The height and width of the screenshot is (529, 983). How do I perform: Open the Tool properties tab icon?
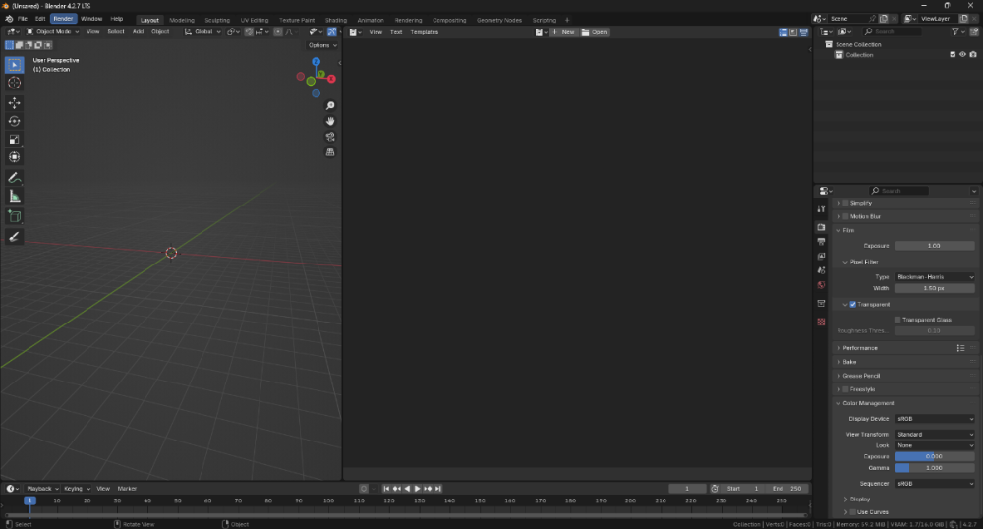pyautogui.click(x=821, y=208)
